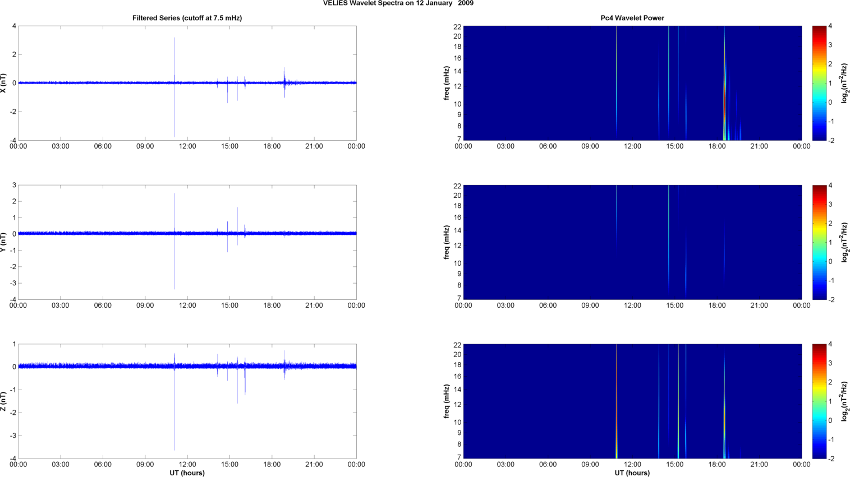This screenshot has height=477, width=850.
Task: Click inside the X component filtered series plot
Action: [x=187, y=83]
